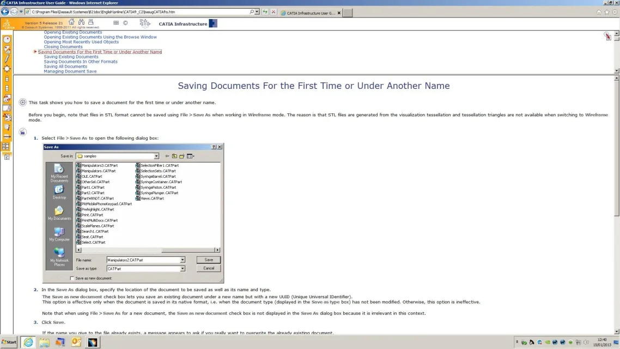Screen dimensions: 620x349
Task: Open the recent pages dropdown beside Forward
Action: pyautogui.click(x=21, y=12)
